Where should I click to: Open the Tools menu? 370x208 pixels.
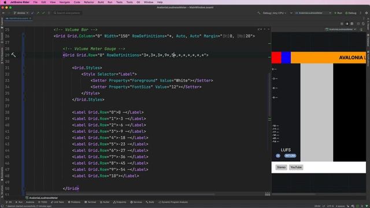[129, 2]
